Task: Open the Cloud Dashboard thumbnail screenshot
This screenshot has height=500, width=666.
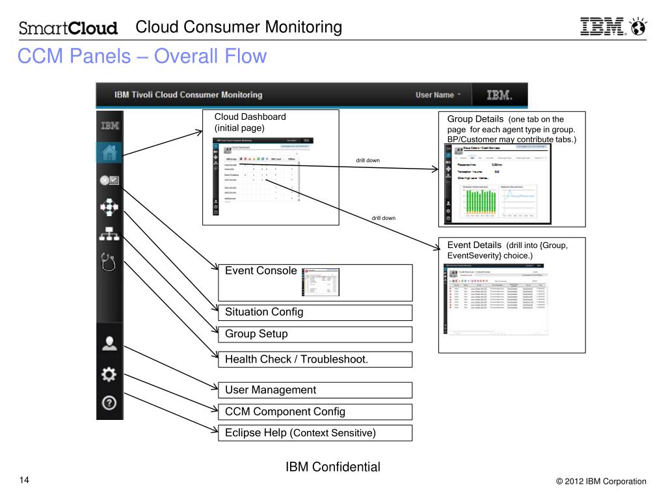Action: pyautogui.click(x=263, y=176)
